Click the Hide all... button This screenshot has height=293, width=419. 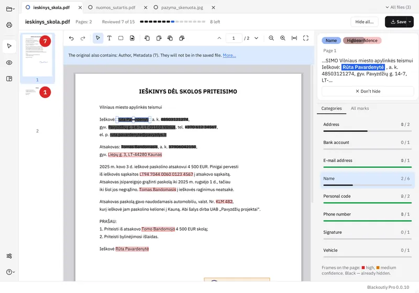[364, 22]
